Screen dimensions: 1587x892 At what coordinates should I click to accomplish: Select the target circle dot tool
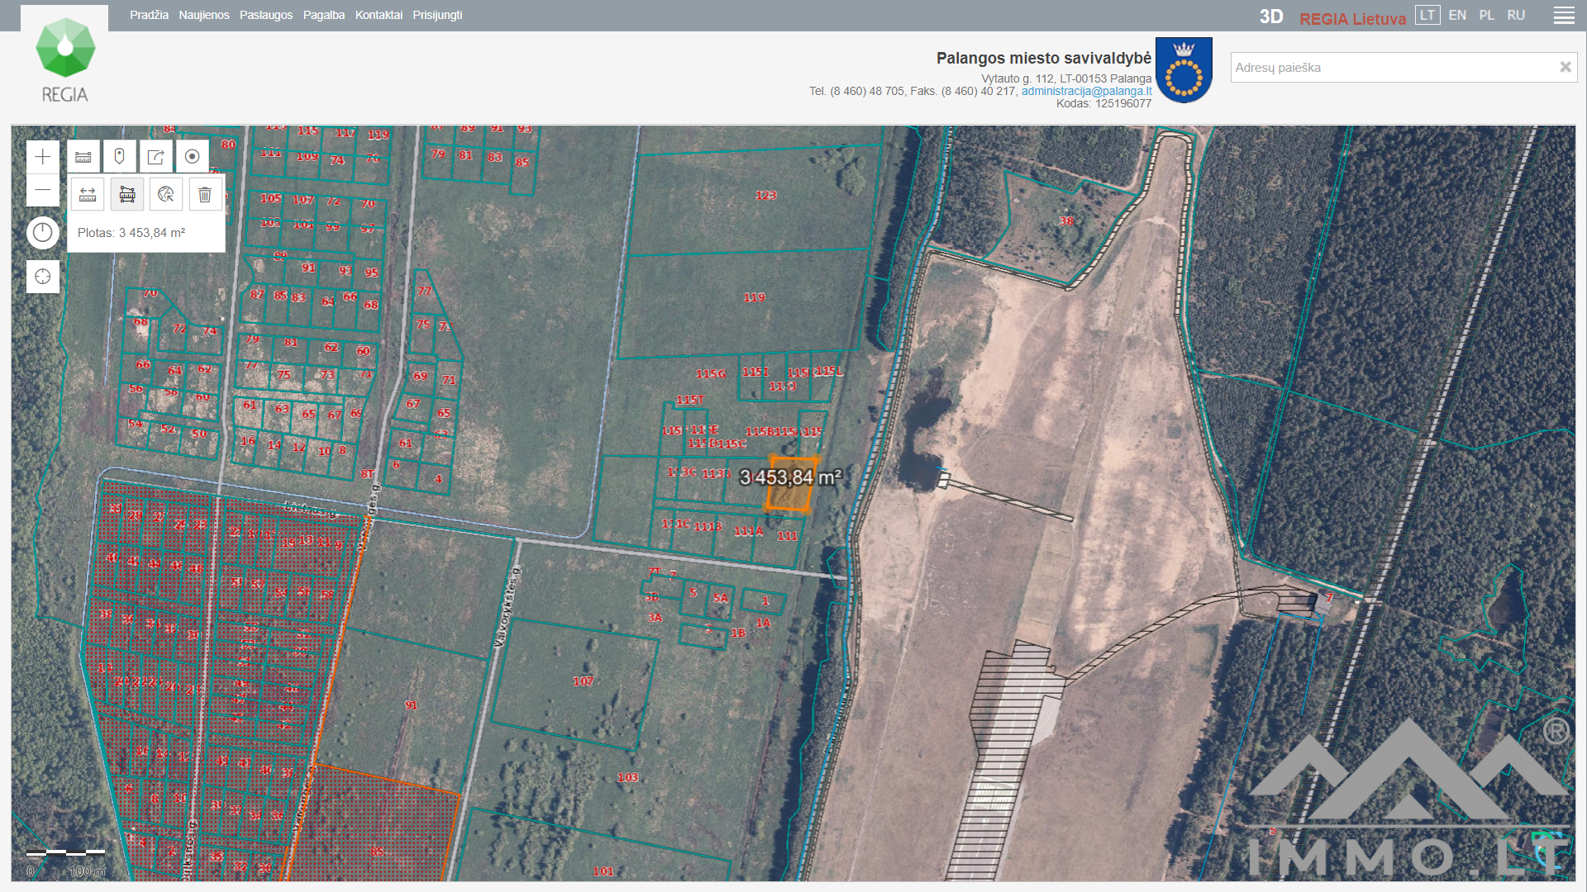[x=193, y=156]
